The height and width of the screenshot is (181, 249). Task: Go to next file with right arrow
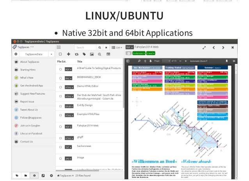[x=222, y=47]
